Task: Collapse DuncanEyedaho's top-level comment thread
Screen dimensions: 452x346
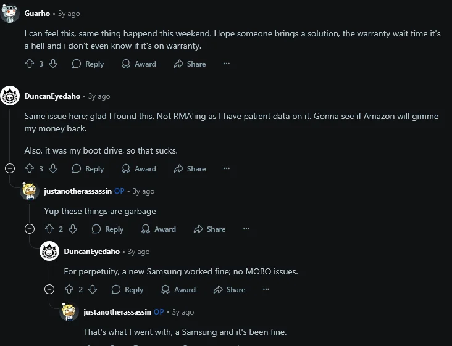Action: [10, 168]
